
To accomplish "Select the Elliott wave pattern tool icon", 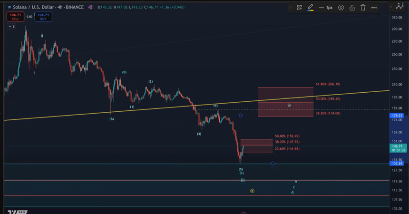I will point(399,6).
